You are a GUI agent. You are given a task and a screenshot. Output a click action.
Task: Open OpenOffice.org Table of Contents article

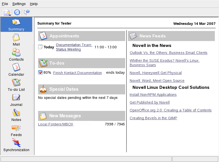click(171, 110)
